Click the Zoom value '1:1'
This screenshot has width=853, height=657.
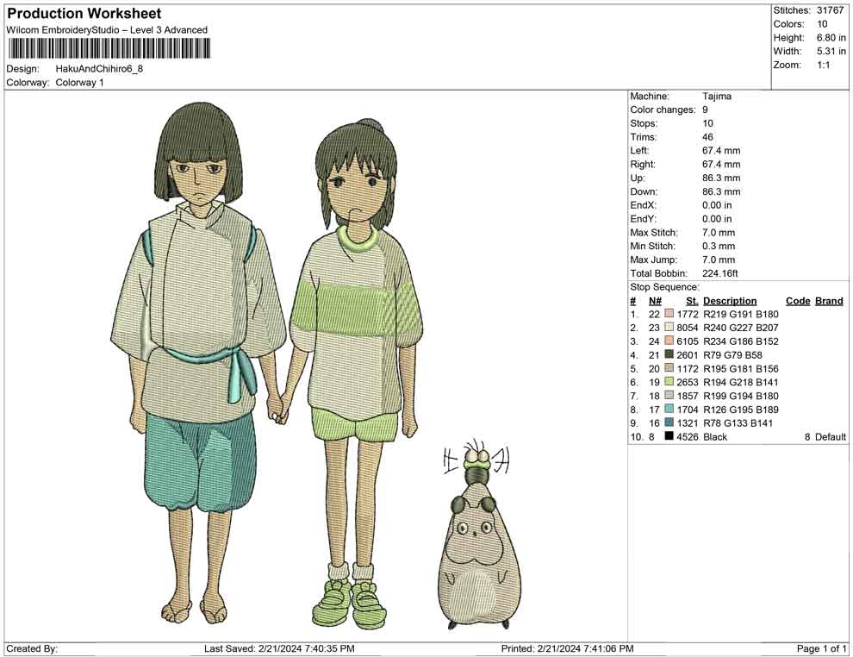pos(824,65)
